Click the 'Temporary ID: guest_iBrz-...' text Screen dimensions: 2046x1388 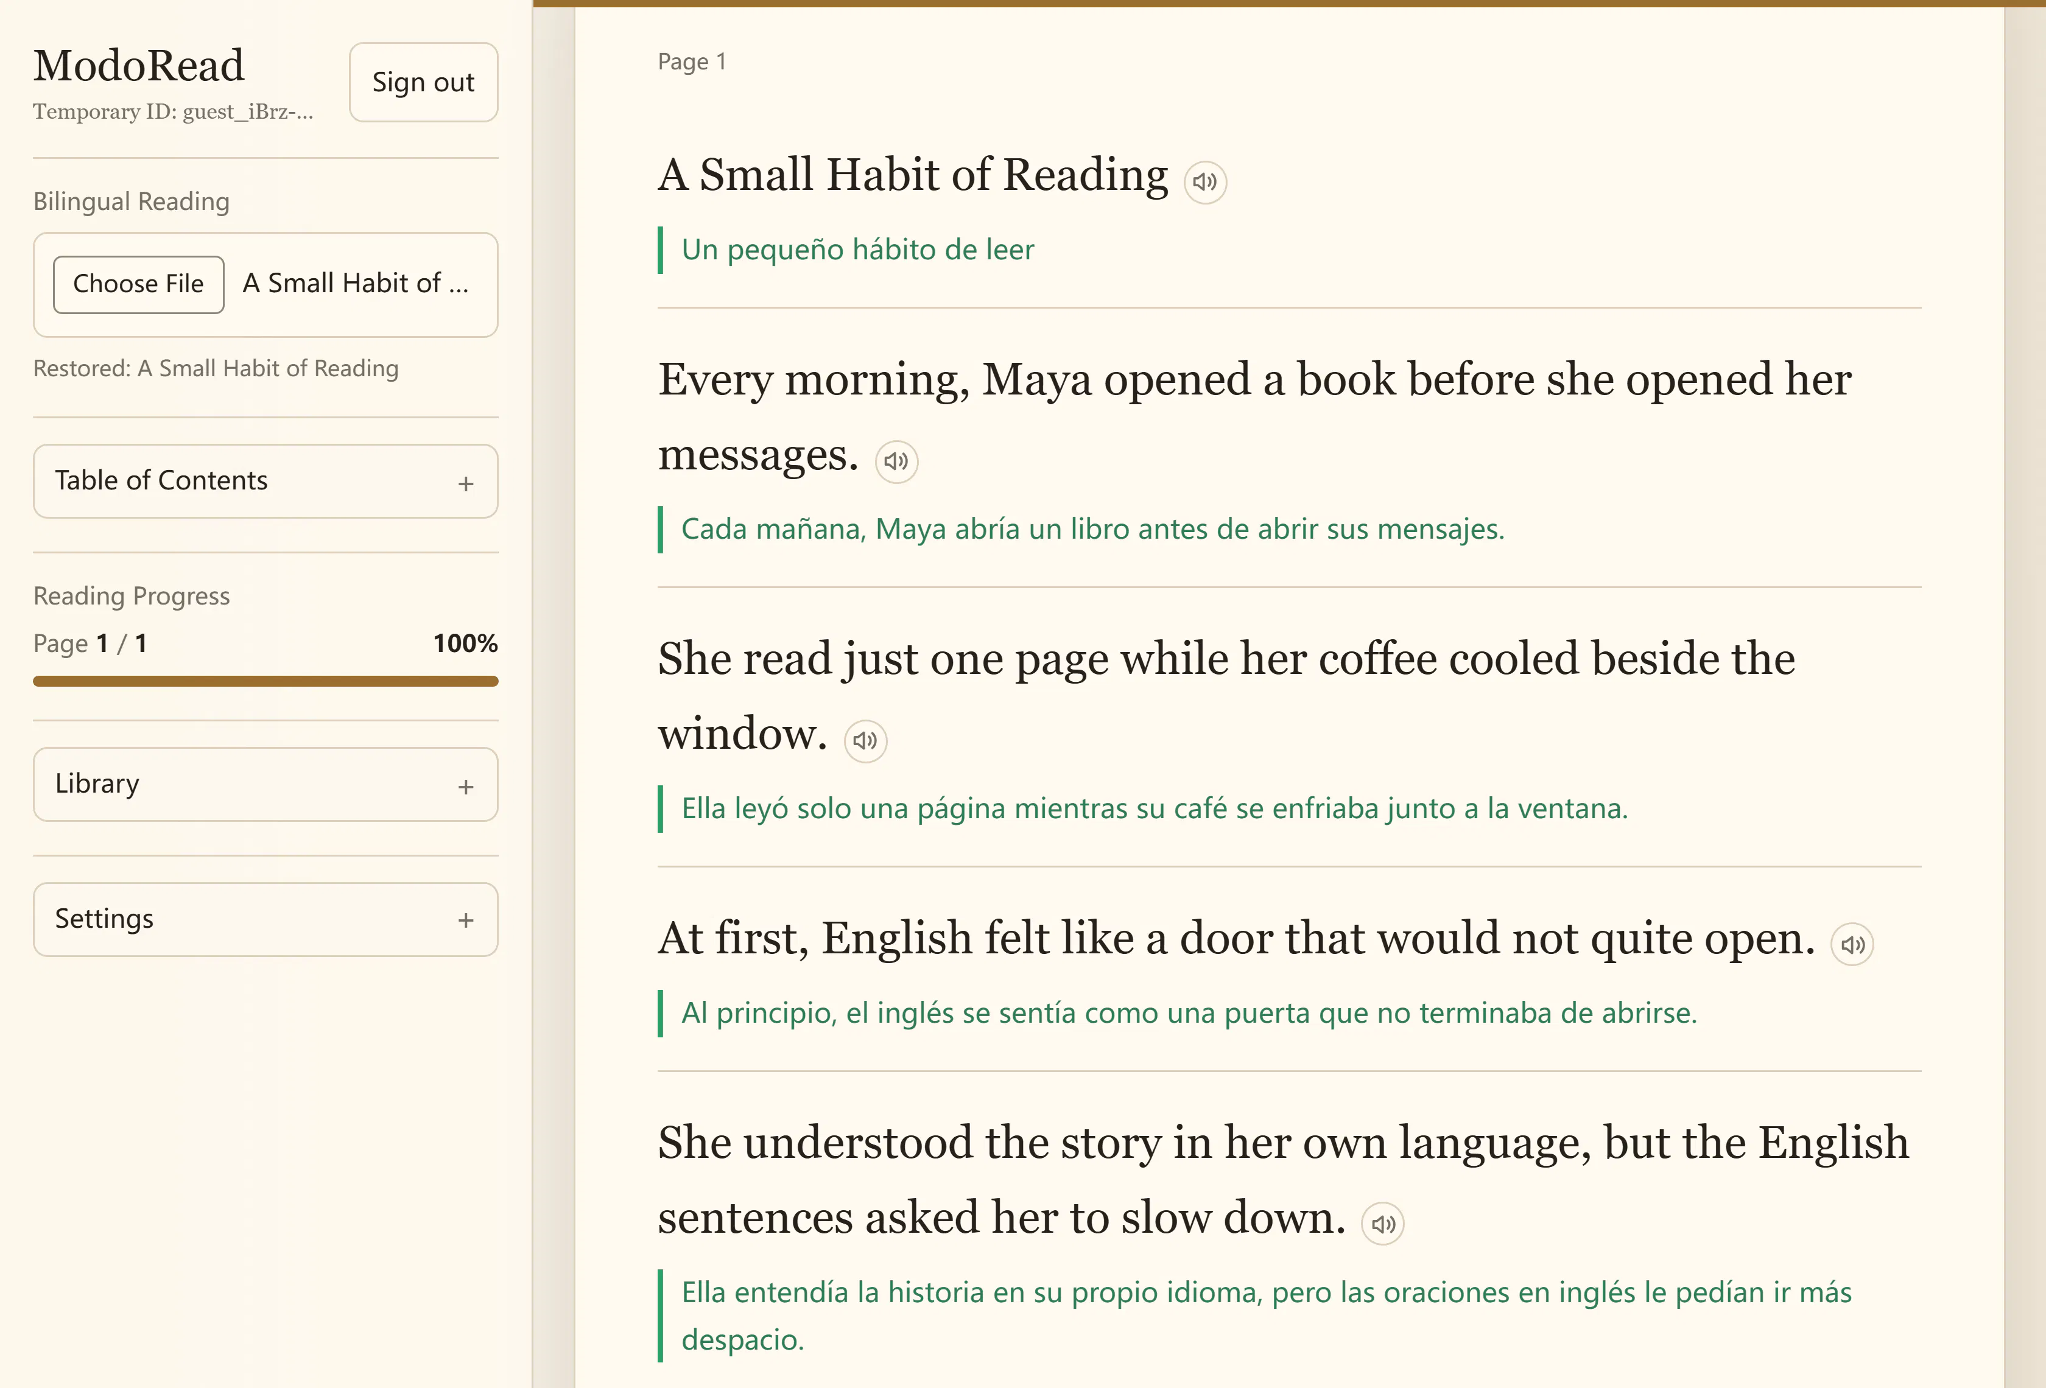click(174, 112)
